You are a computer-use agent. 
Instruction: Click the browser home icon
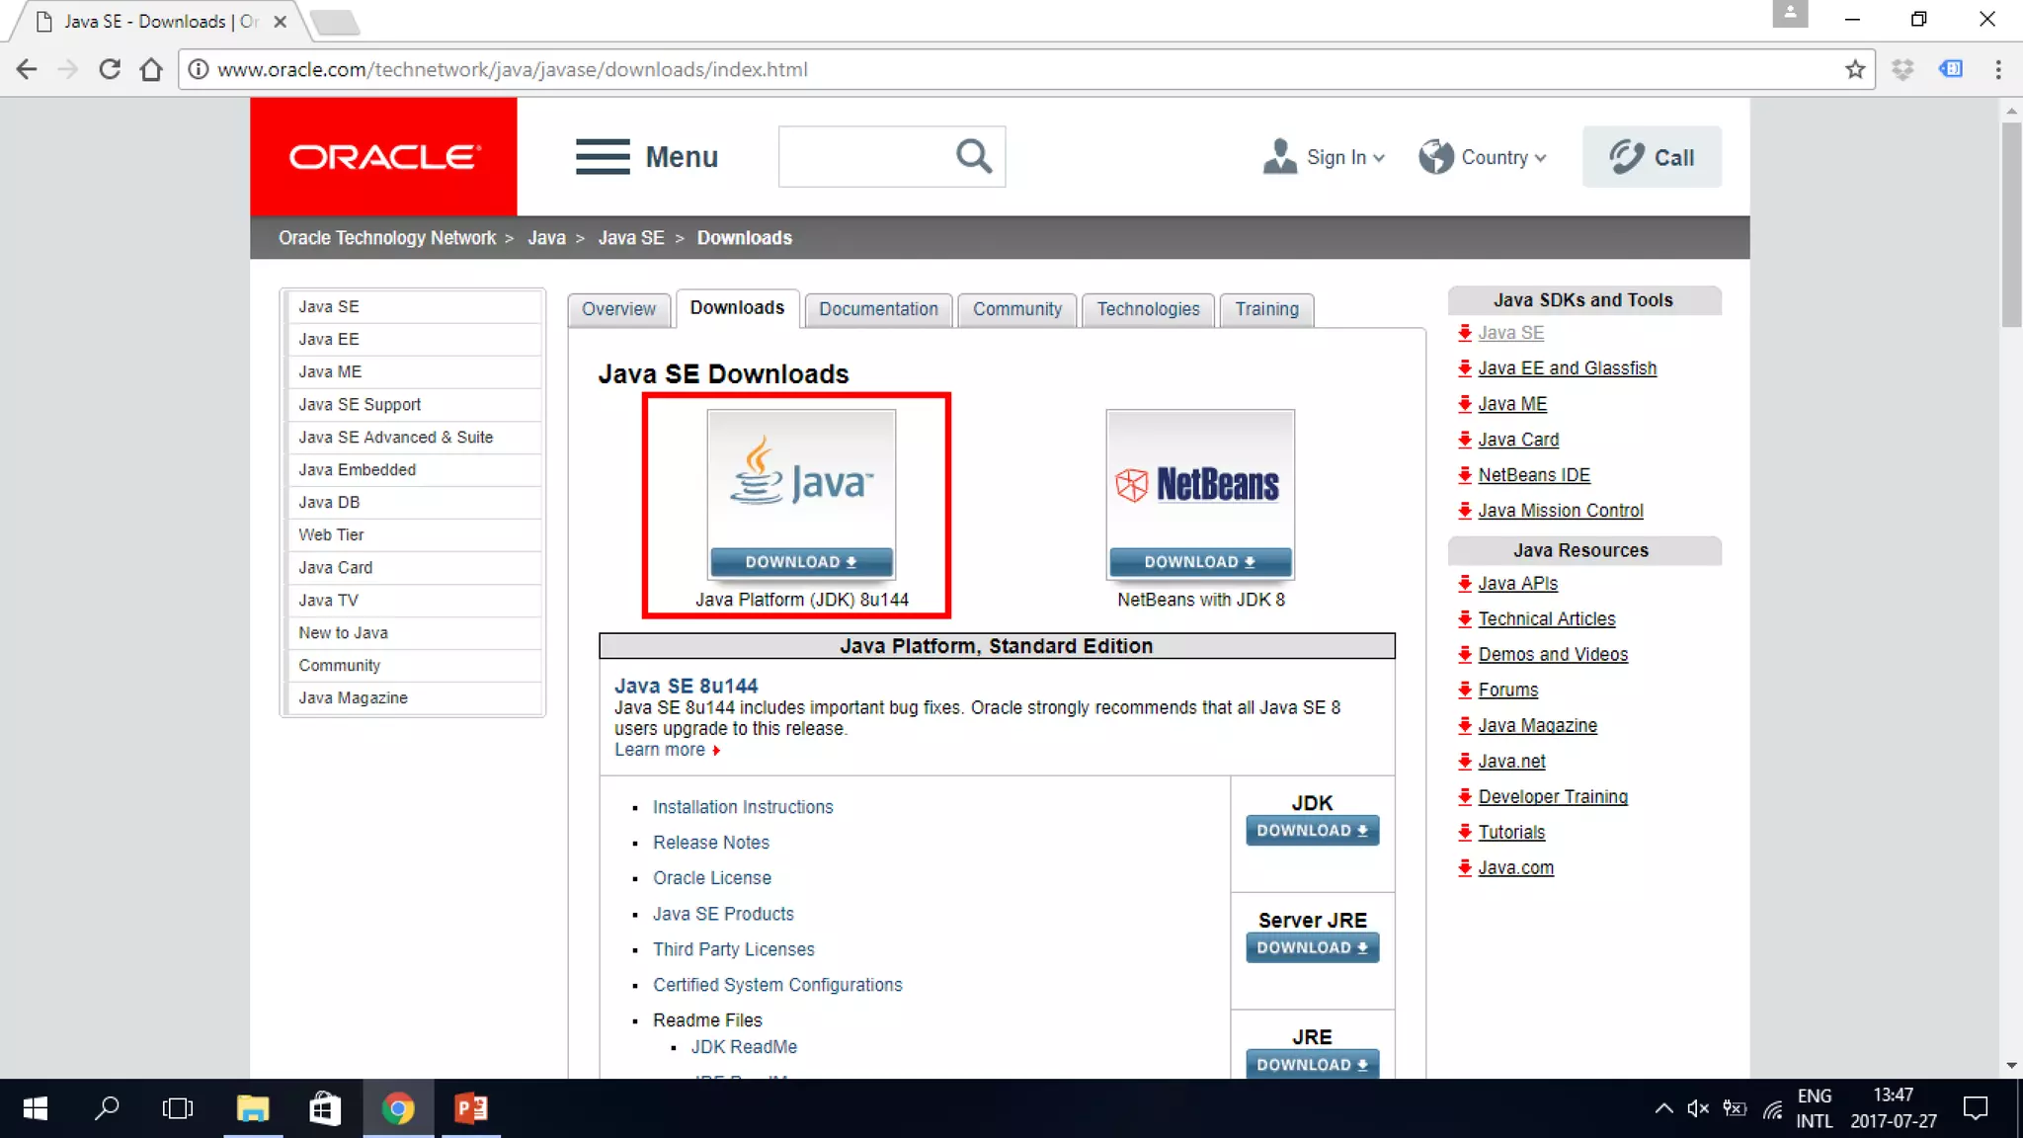(151, 69)
